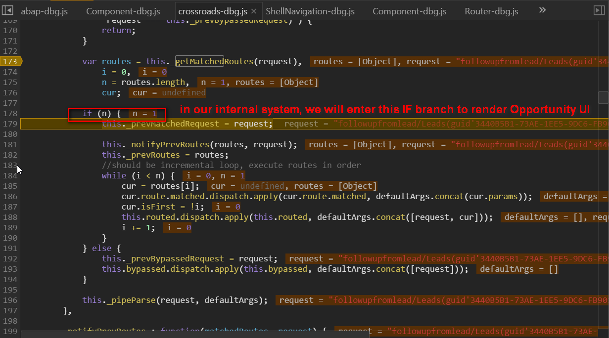Click '_prevMatchedRequest' on the highlighted line
609x338 pixels.
[172, 124]
